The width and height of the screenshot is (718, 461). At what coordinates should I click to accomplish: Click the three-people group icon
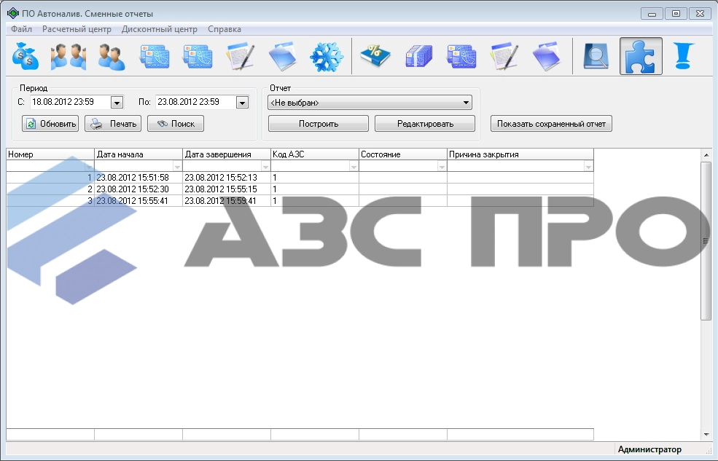(x=69, y=56)
